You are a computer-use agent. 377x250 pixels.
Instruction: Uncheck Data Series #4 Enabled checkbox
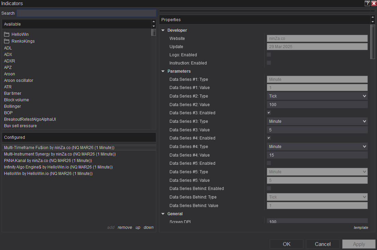point(269,138)
